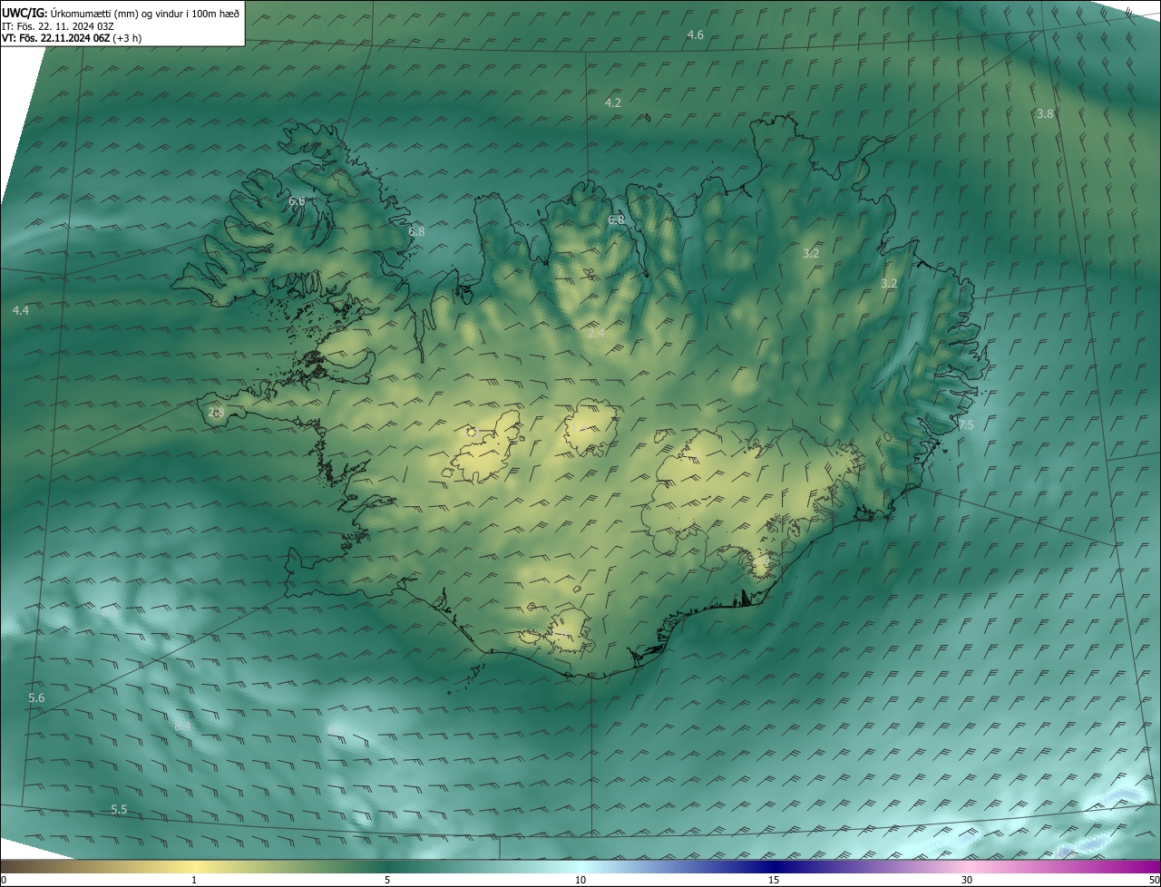Pick the navy blue colorbar segment at 15
This screenshot has height=887, width=1161.
774,866
